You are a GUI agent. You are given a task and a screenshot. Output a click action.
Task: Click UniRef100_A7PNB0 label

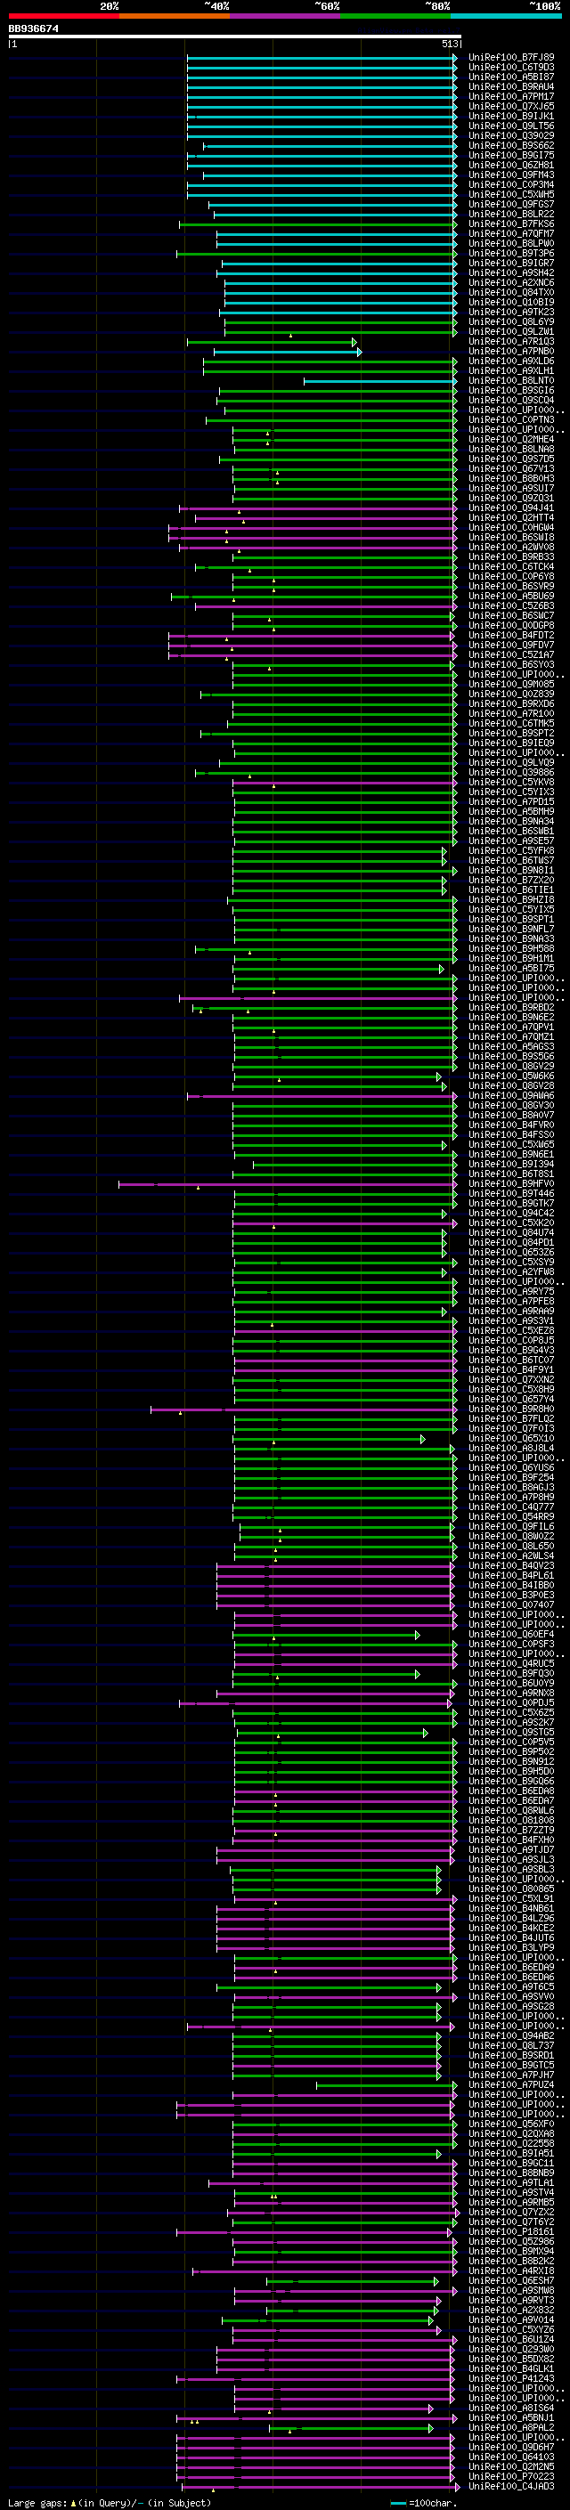pos(511,351)
